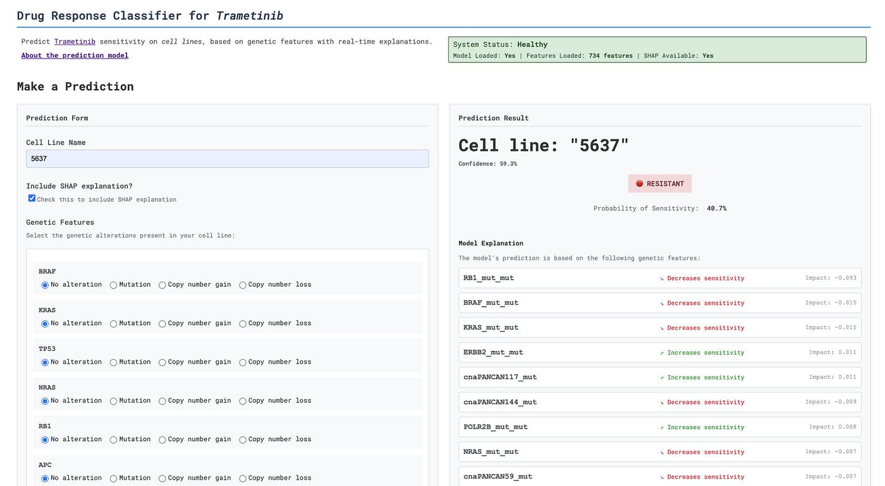Viewport: 885px width, 486px height.
Task: Set KRAS to Mutation
Action: point(114,324)
